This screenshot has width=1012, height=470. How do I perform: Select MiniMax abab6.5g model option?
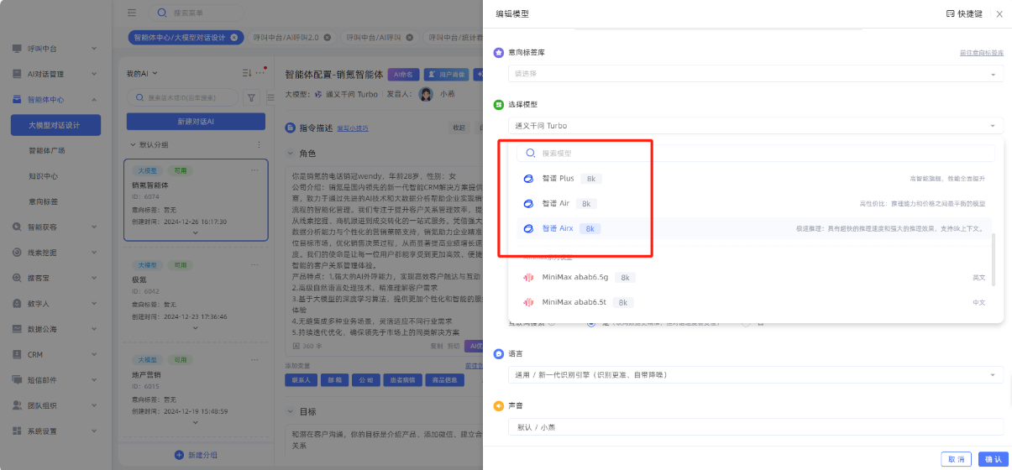[577, 277]
